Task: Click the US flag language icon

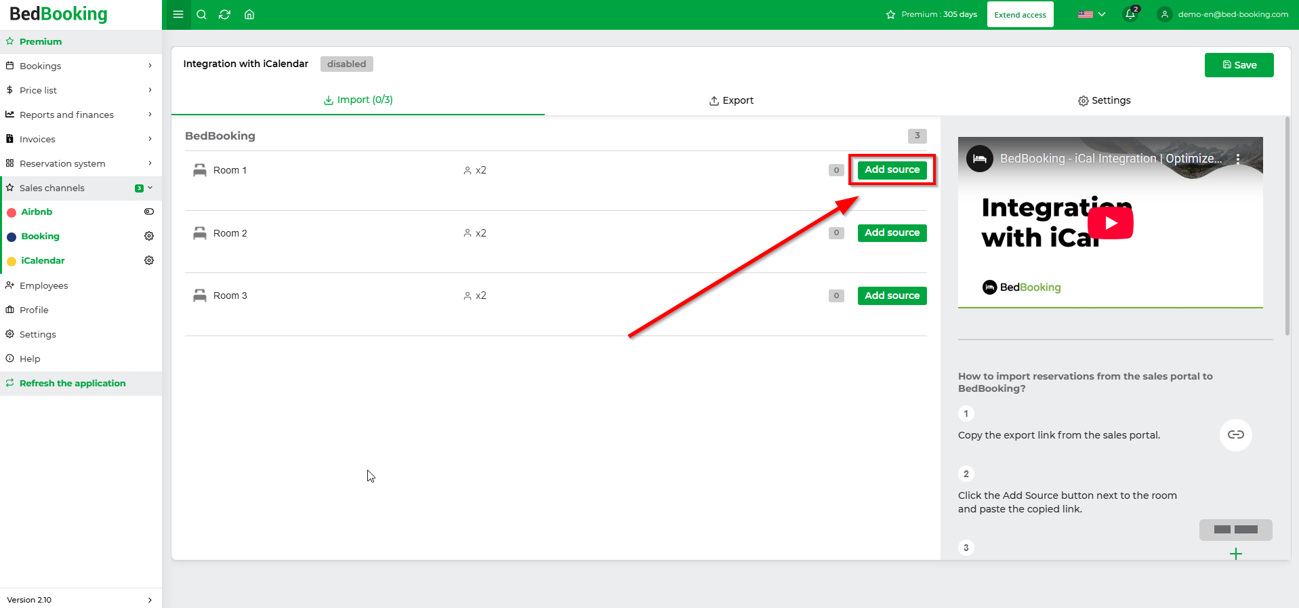Action: pos(1086,14)
